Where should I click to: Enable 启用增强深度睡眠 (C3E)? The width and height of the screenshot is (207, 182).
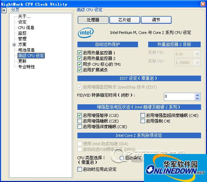point(80,127)
